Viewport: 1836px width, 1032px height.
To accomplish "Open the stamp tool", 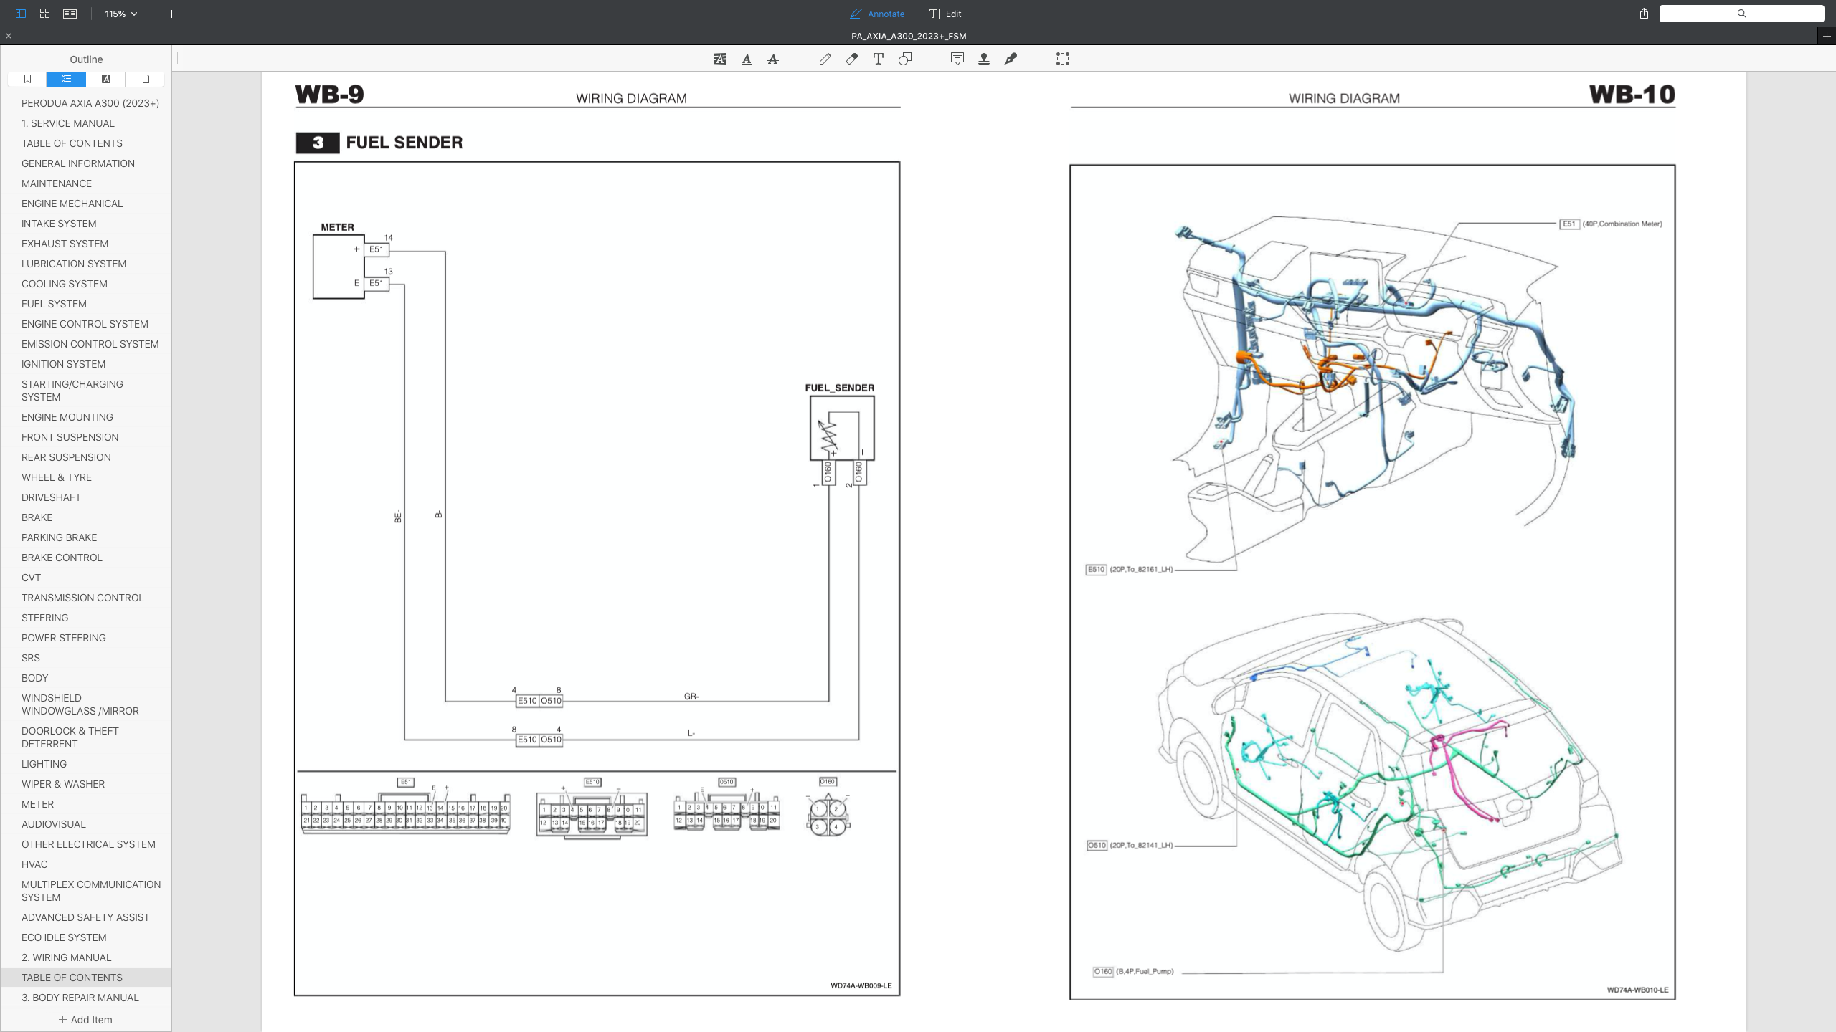I will [x=984, y=59].
